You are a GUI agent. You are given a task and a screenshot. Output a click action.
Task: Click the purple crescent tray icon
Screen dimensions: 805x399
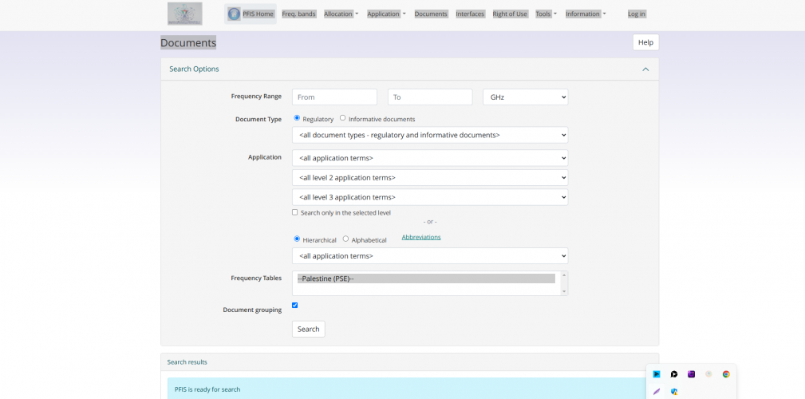(692, 374)
